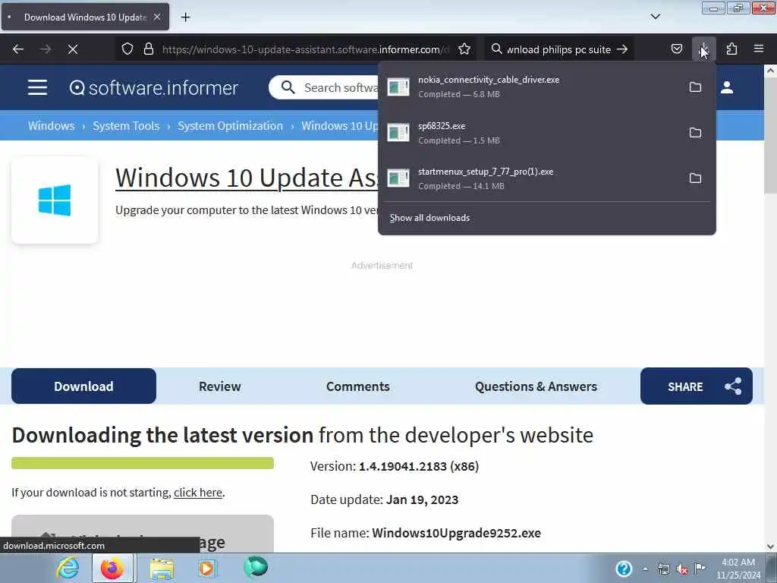The width and height of the screenshot is (777, 583).
Task: Click the browser address bar URL
Action: point(306,49)
